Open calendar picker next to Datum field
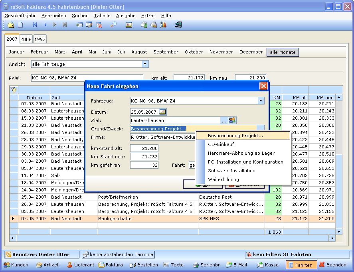 click(x=163, y=112)
